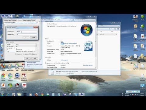Viewport: 146px width, 110px height.
Task: Switch to the Computer Name tab
Action: pyautogui.click(x=8, y=20)
